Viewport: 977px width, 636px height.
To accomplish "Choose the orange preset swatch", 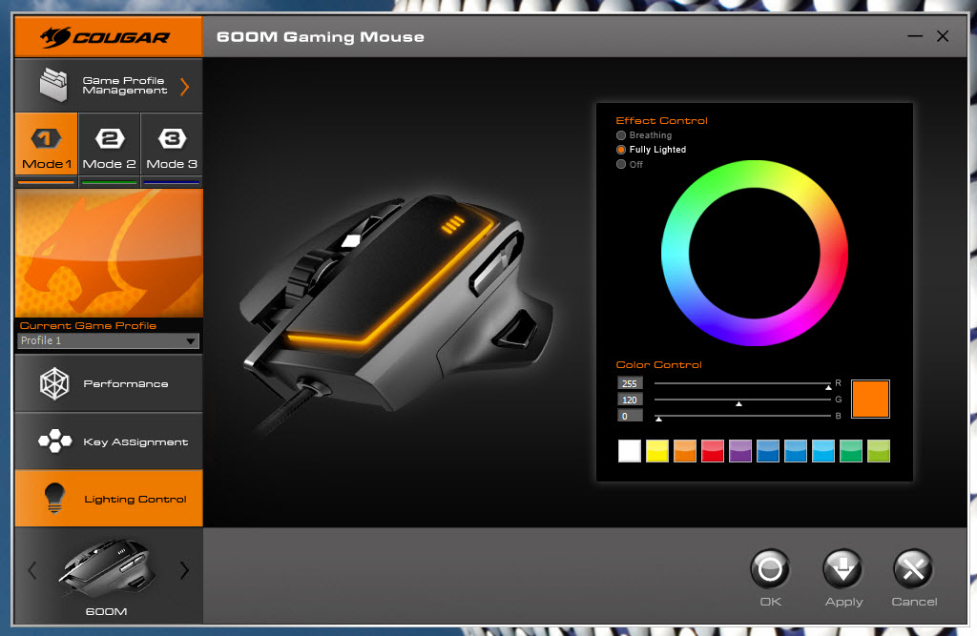I will coord(685,451).
